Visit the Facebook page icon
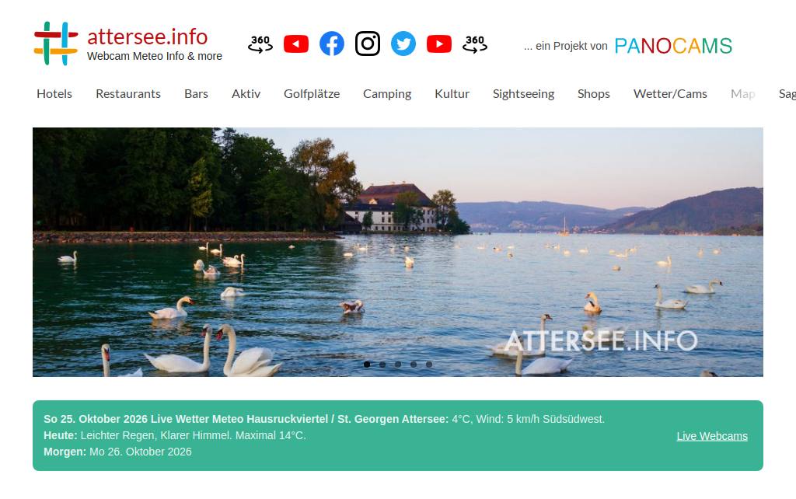 [x=332, y=44]
